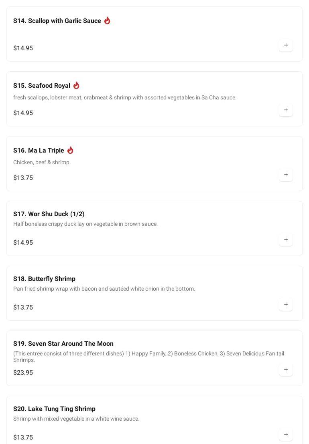
Task: Click spicy flame icon beside Scallop Garlic Sauce
Action: point(107,21)
